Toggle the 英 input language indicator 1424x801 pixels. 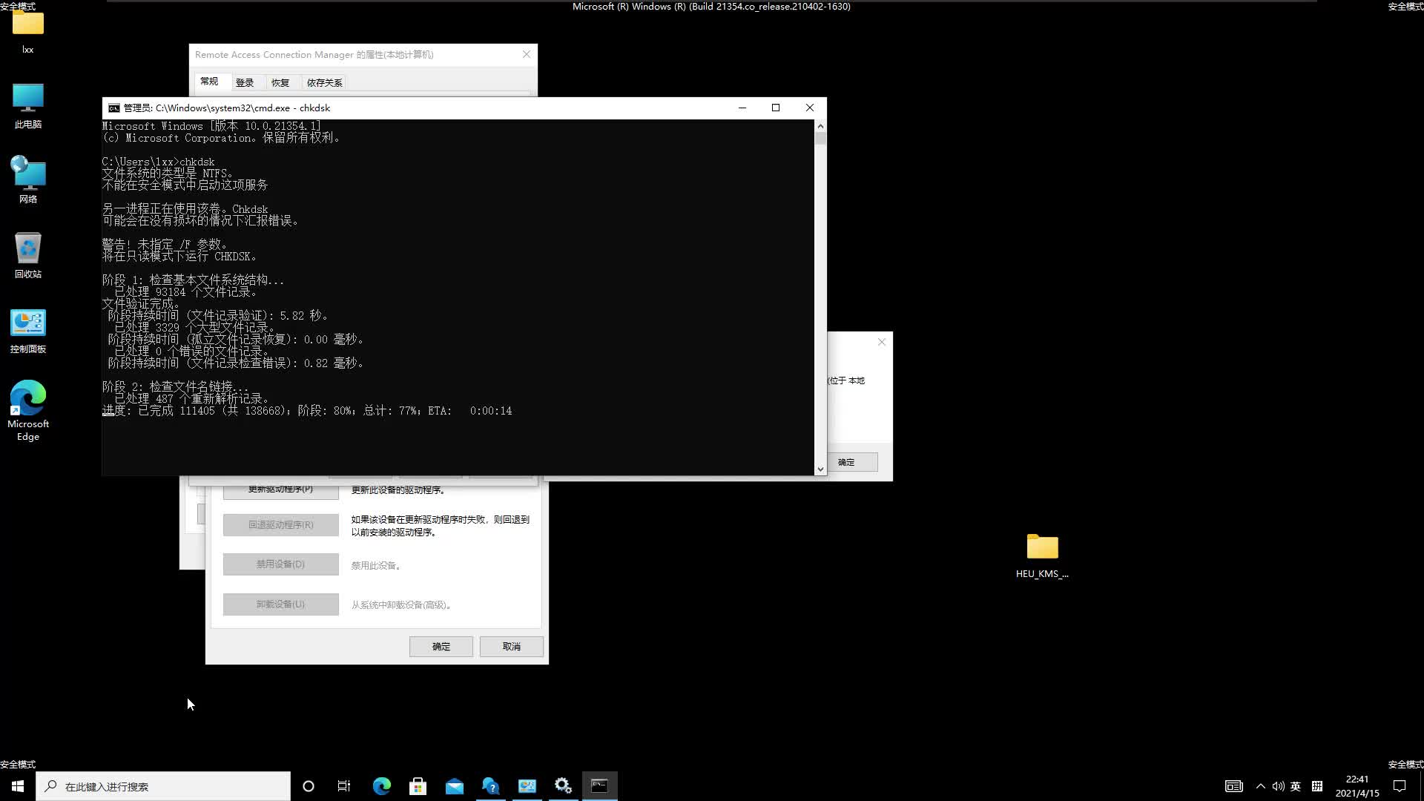point(1296,785)
